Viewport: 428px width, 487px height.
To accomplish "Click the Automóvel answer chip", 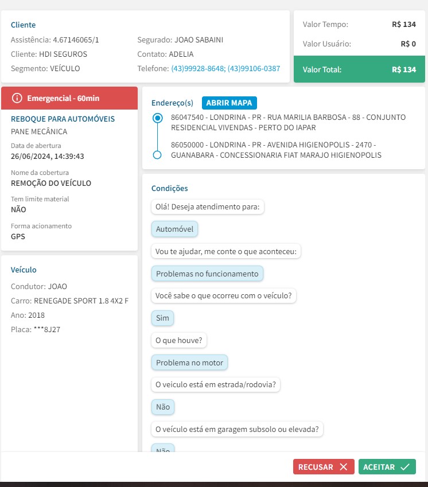I will [x=174, y=229].
